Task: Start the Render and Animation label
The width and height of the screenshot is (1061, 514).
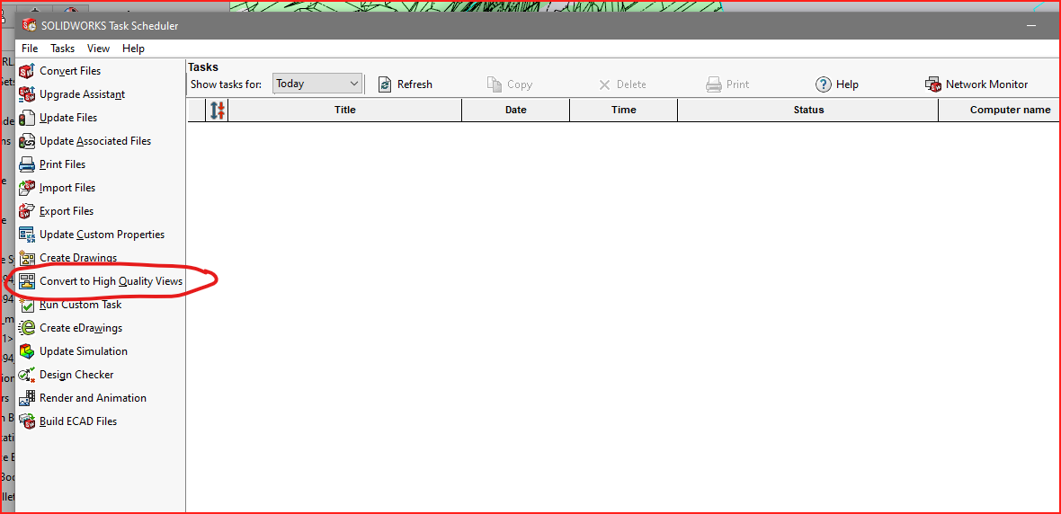Action: tap(93, 398)
